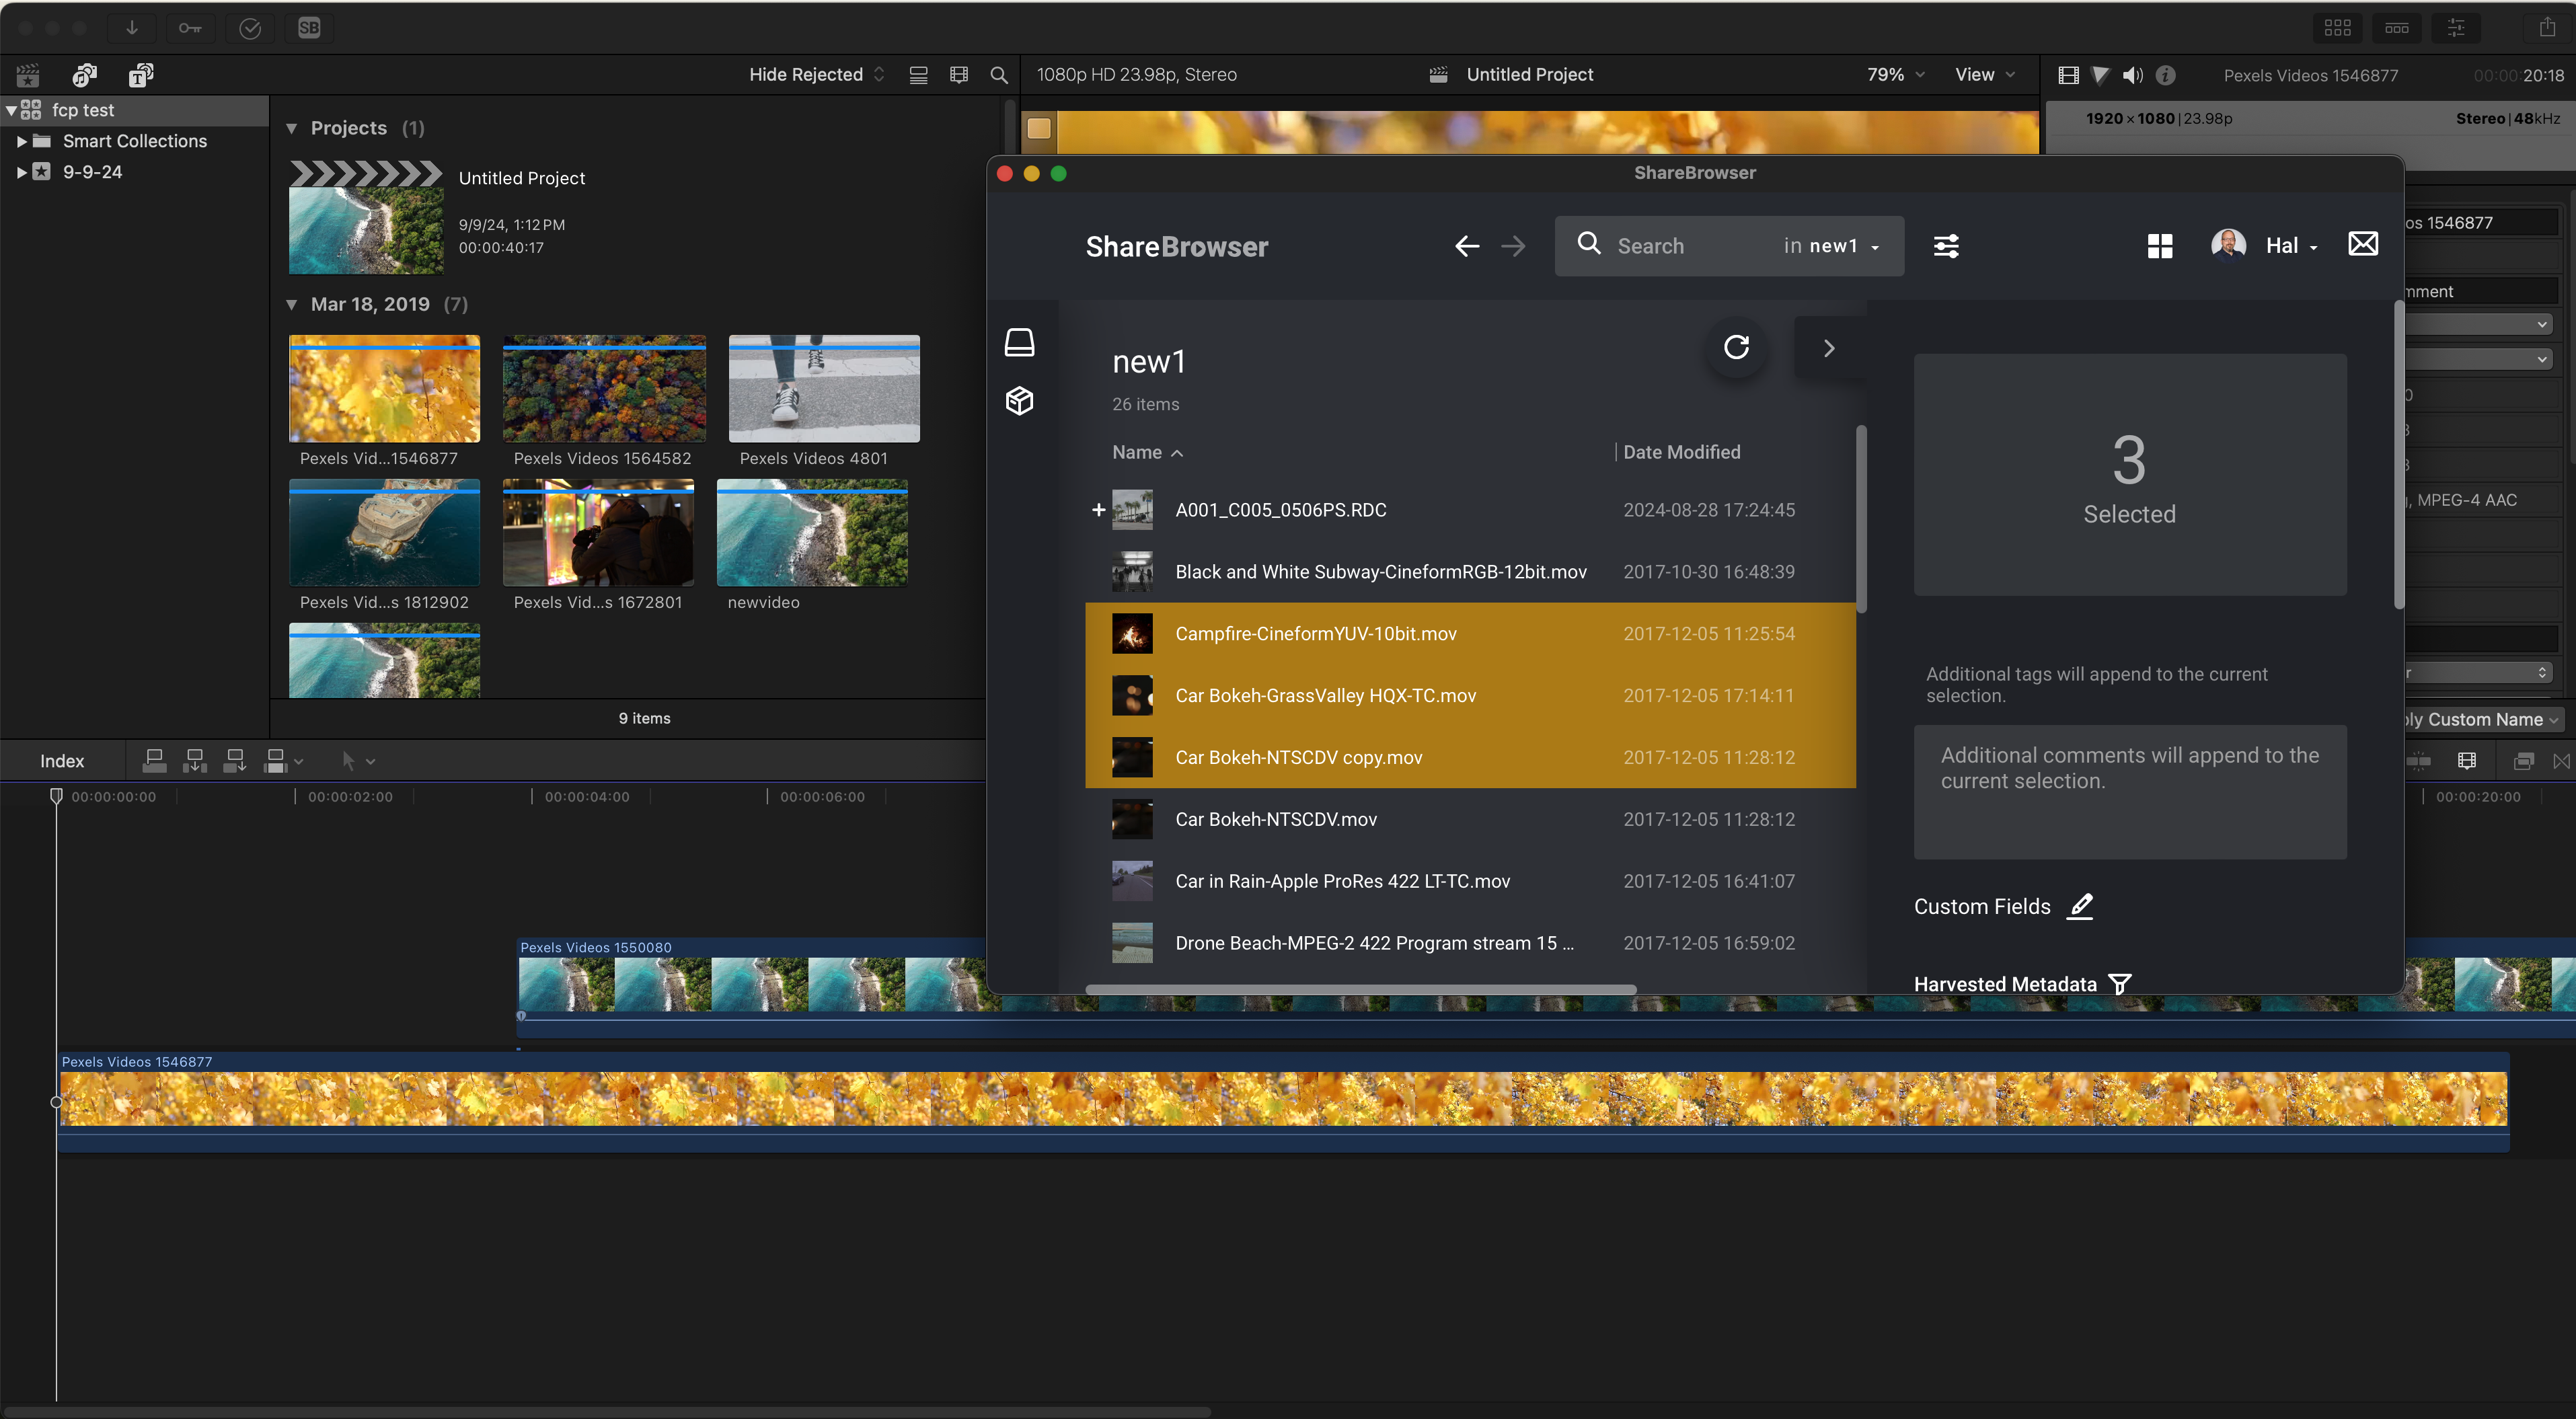Collapse the fcp test library

(x=11, y=110)
